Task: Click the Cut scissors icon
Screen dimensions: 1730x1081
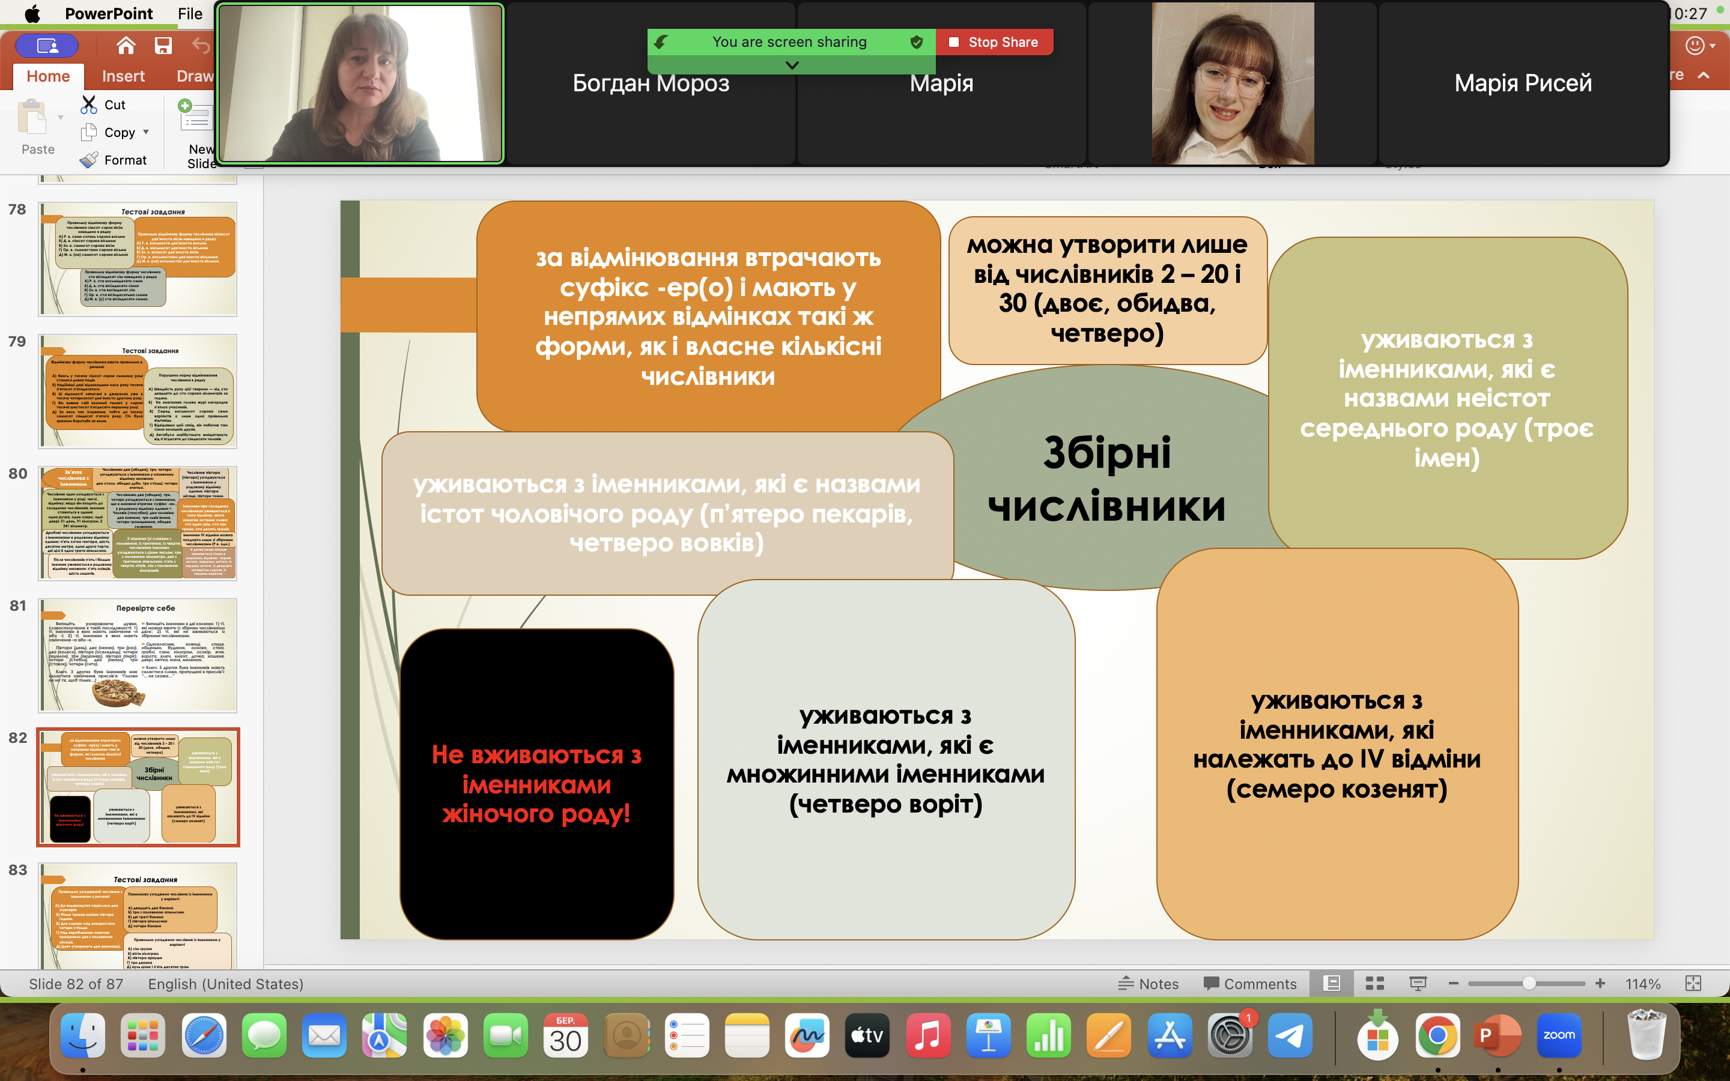Action: pyautogui.click(x=89, y=104)
